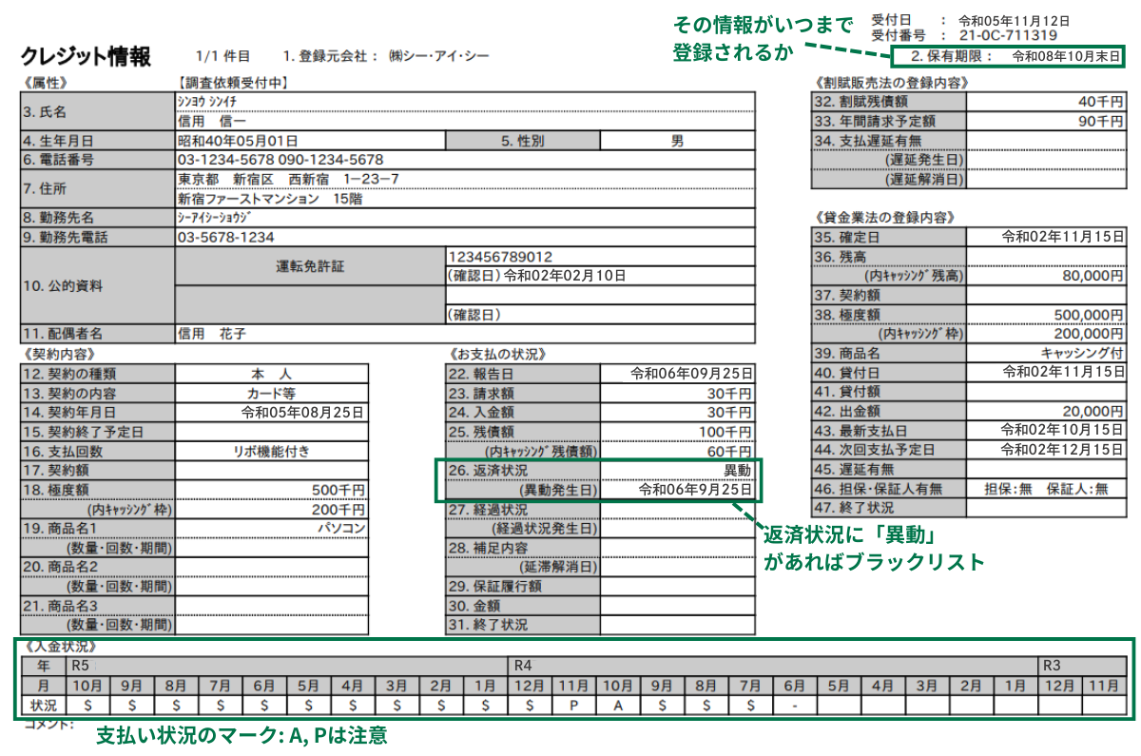Click contract type value '本 人'
The image size is (1141, 756).
[x=270, y=374]
